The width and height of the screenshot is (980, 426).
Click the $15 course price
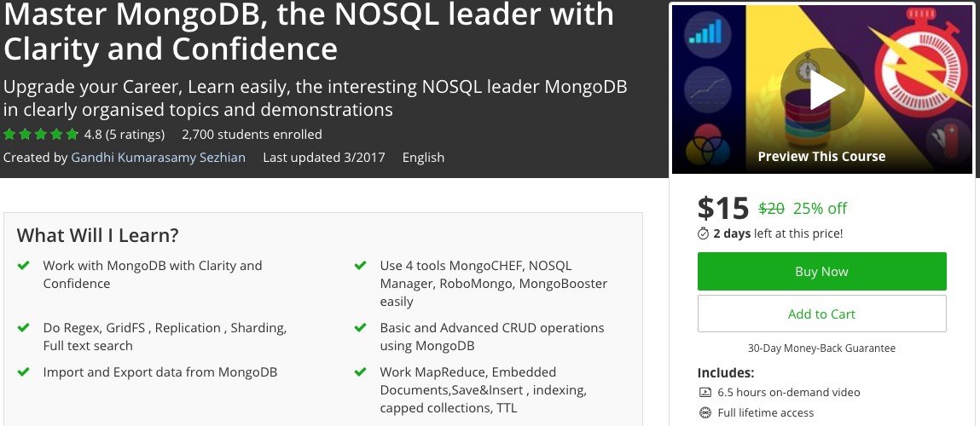point(722,208)
